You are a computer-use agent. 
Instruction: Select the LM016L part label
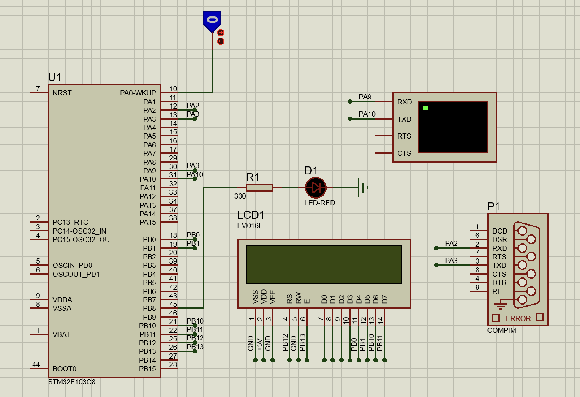[250, 226]
